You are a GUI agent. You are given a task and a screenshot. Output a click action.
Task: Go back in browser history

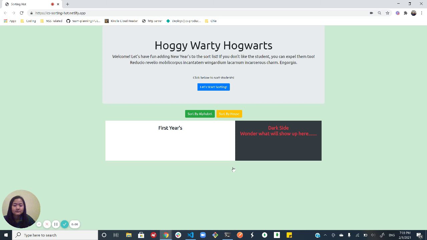pos(5,13)
